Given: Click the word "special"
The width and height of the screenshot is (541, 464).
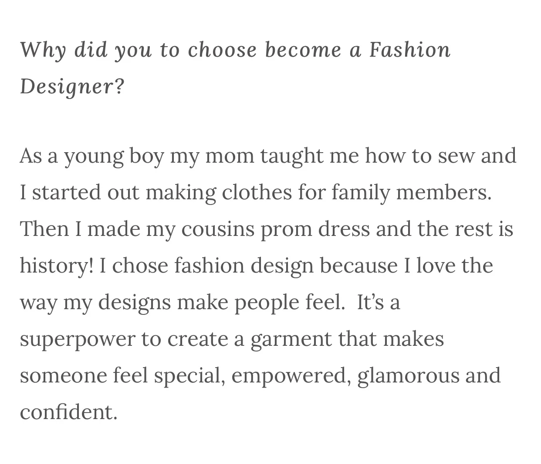Looking at the screenshot, I should pos(187,376).
